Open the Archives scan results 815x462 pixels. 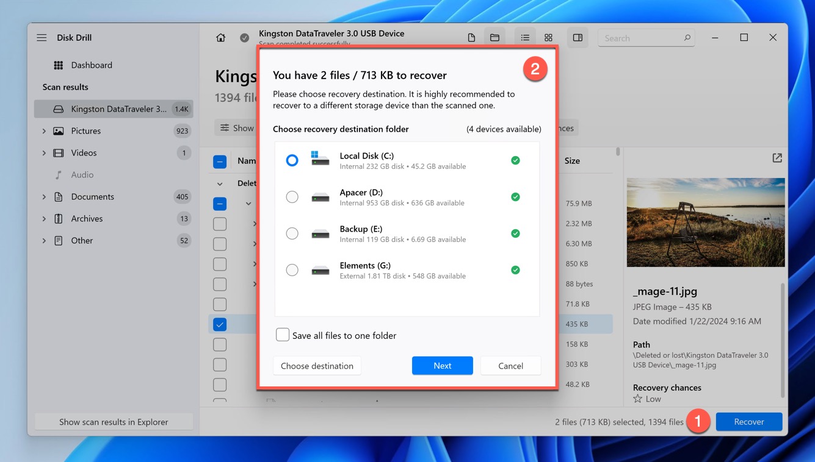114,219
